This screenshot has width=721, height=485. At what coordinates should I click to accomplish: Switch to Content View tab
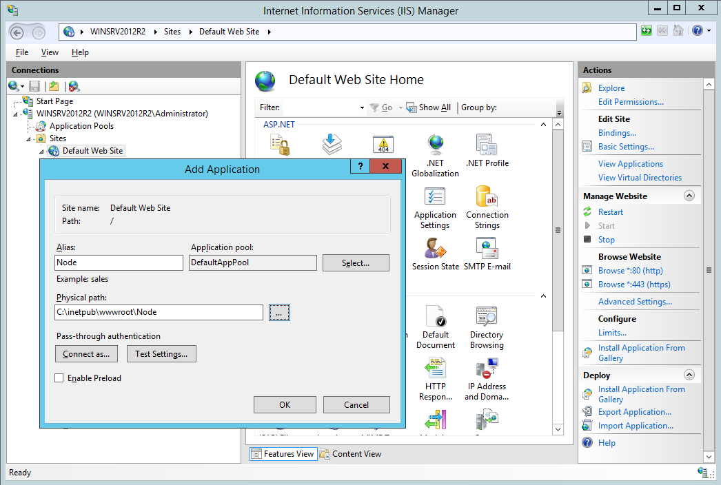point(351,454)
